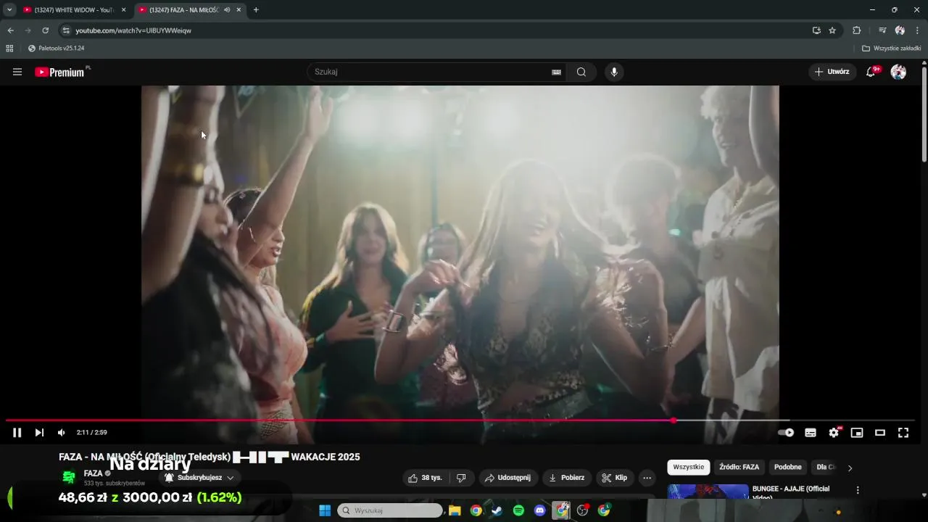
Task: Open the FAZA channel name link
Action: 93,473
